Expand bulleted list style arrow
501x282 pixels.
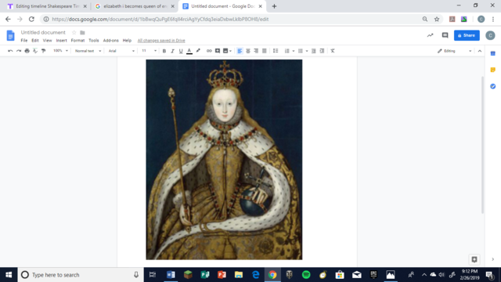tap(307, 51)
